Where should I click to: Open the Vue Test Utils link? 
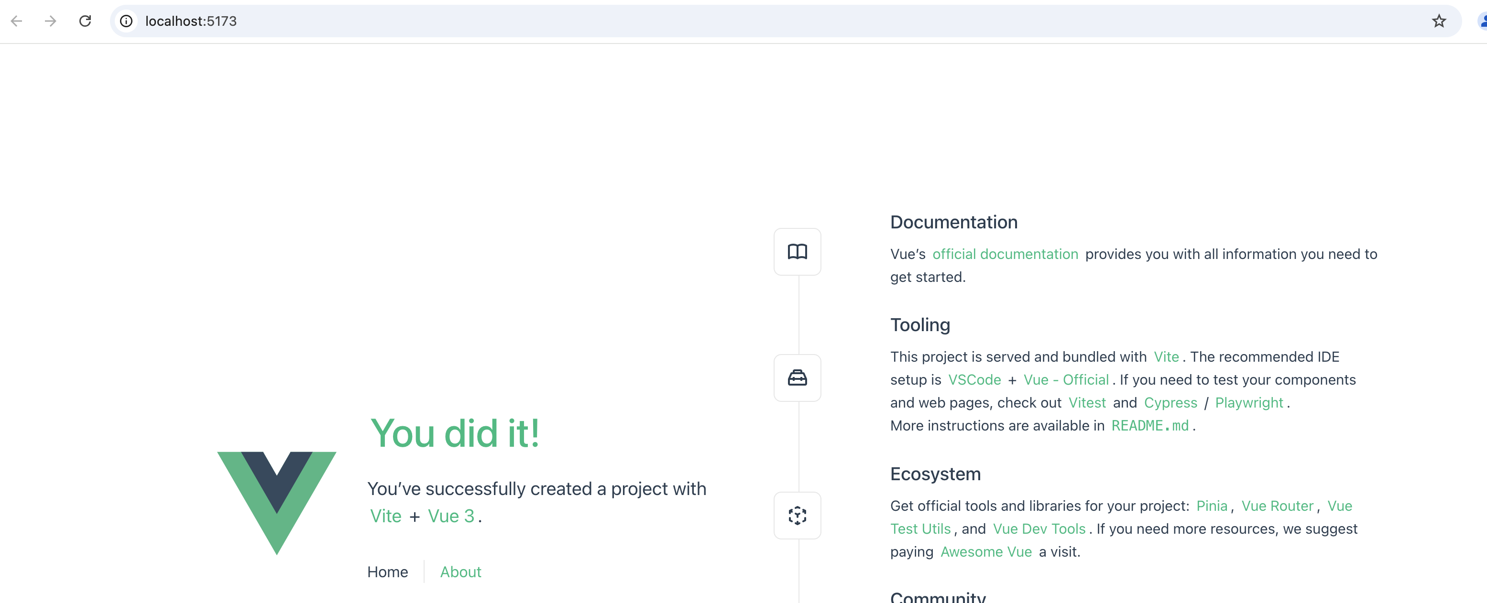920,529
